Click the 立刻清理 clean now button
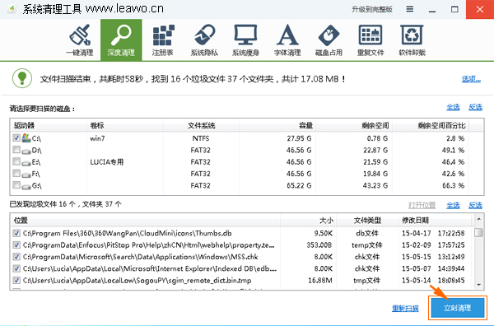This screenshot has height=326, width=494. click(458, 308)
